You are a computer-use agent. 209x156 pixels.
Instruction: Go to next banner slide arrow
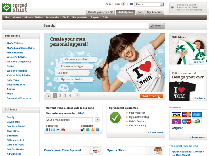[77, 96]
